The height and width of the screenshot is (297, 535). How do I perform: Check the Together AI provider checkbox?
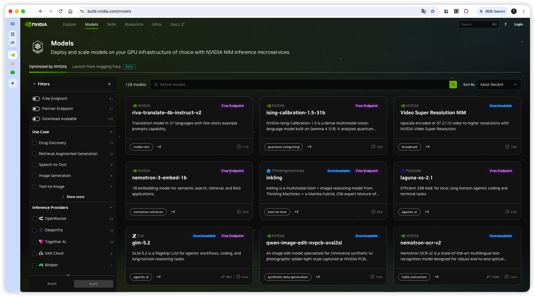click(34, 242)
